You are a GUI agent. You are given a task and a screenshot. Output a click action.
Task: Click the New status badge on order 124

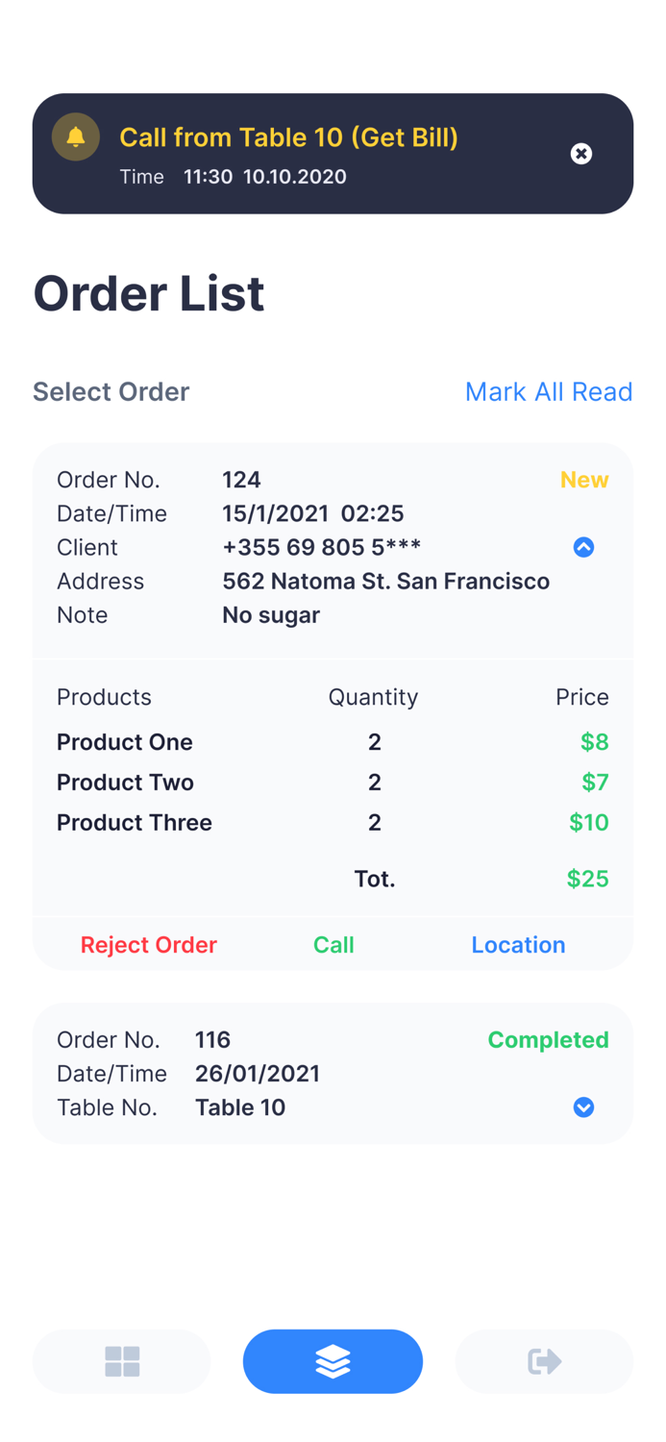coord(584,479)
